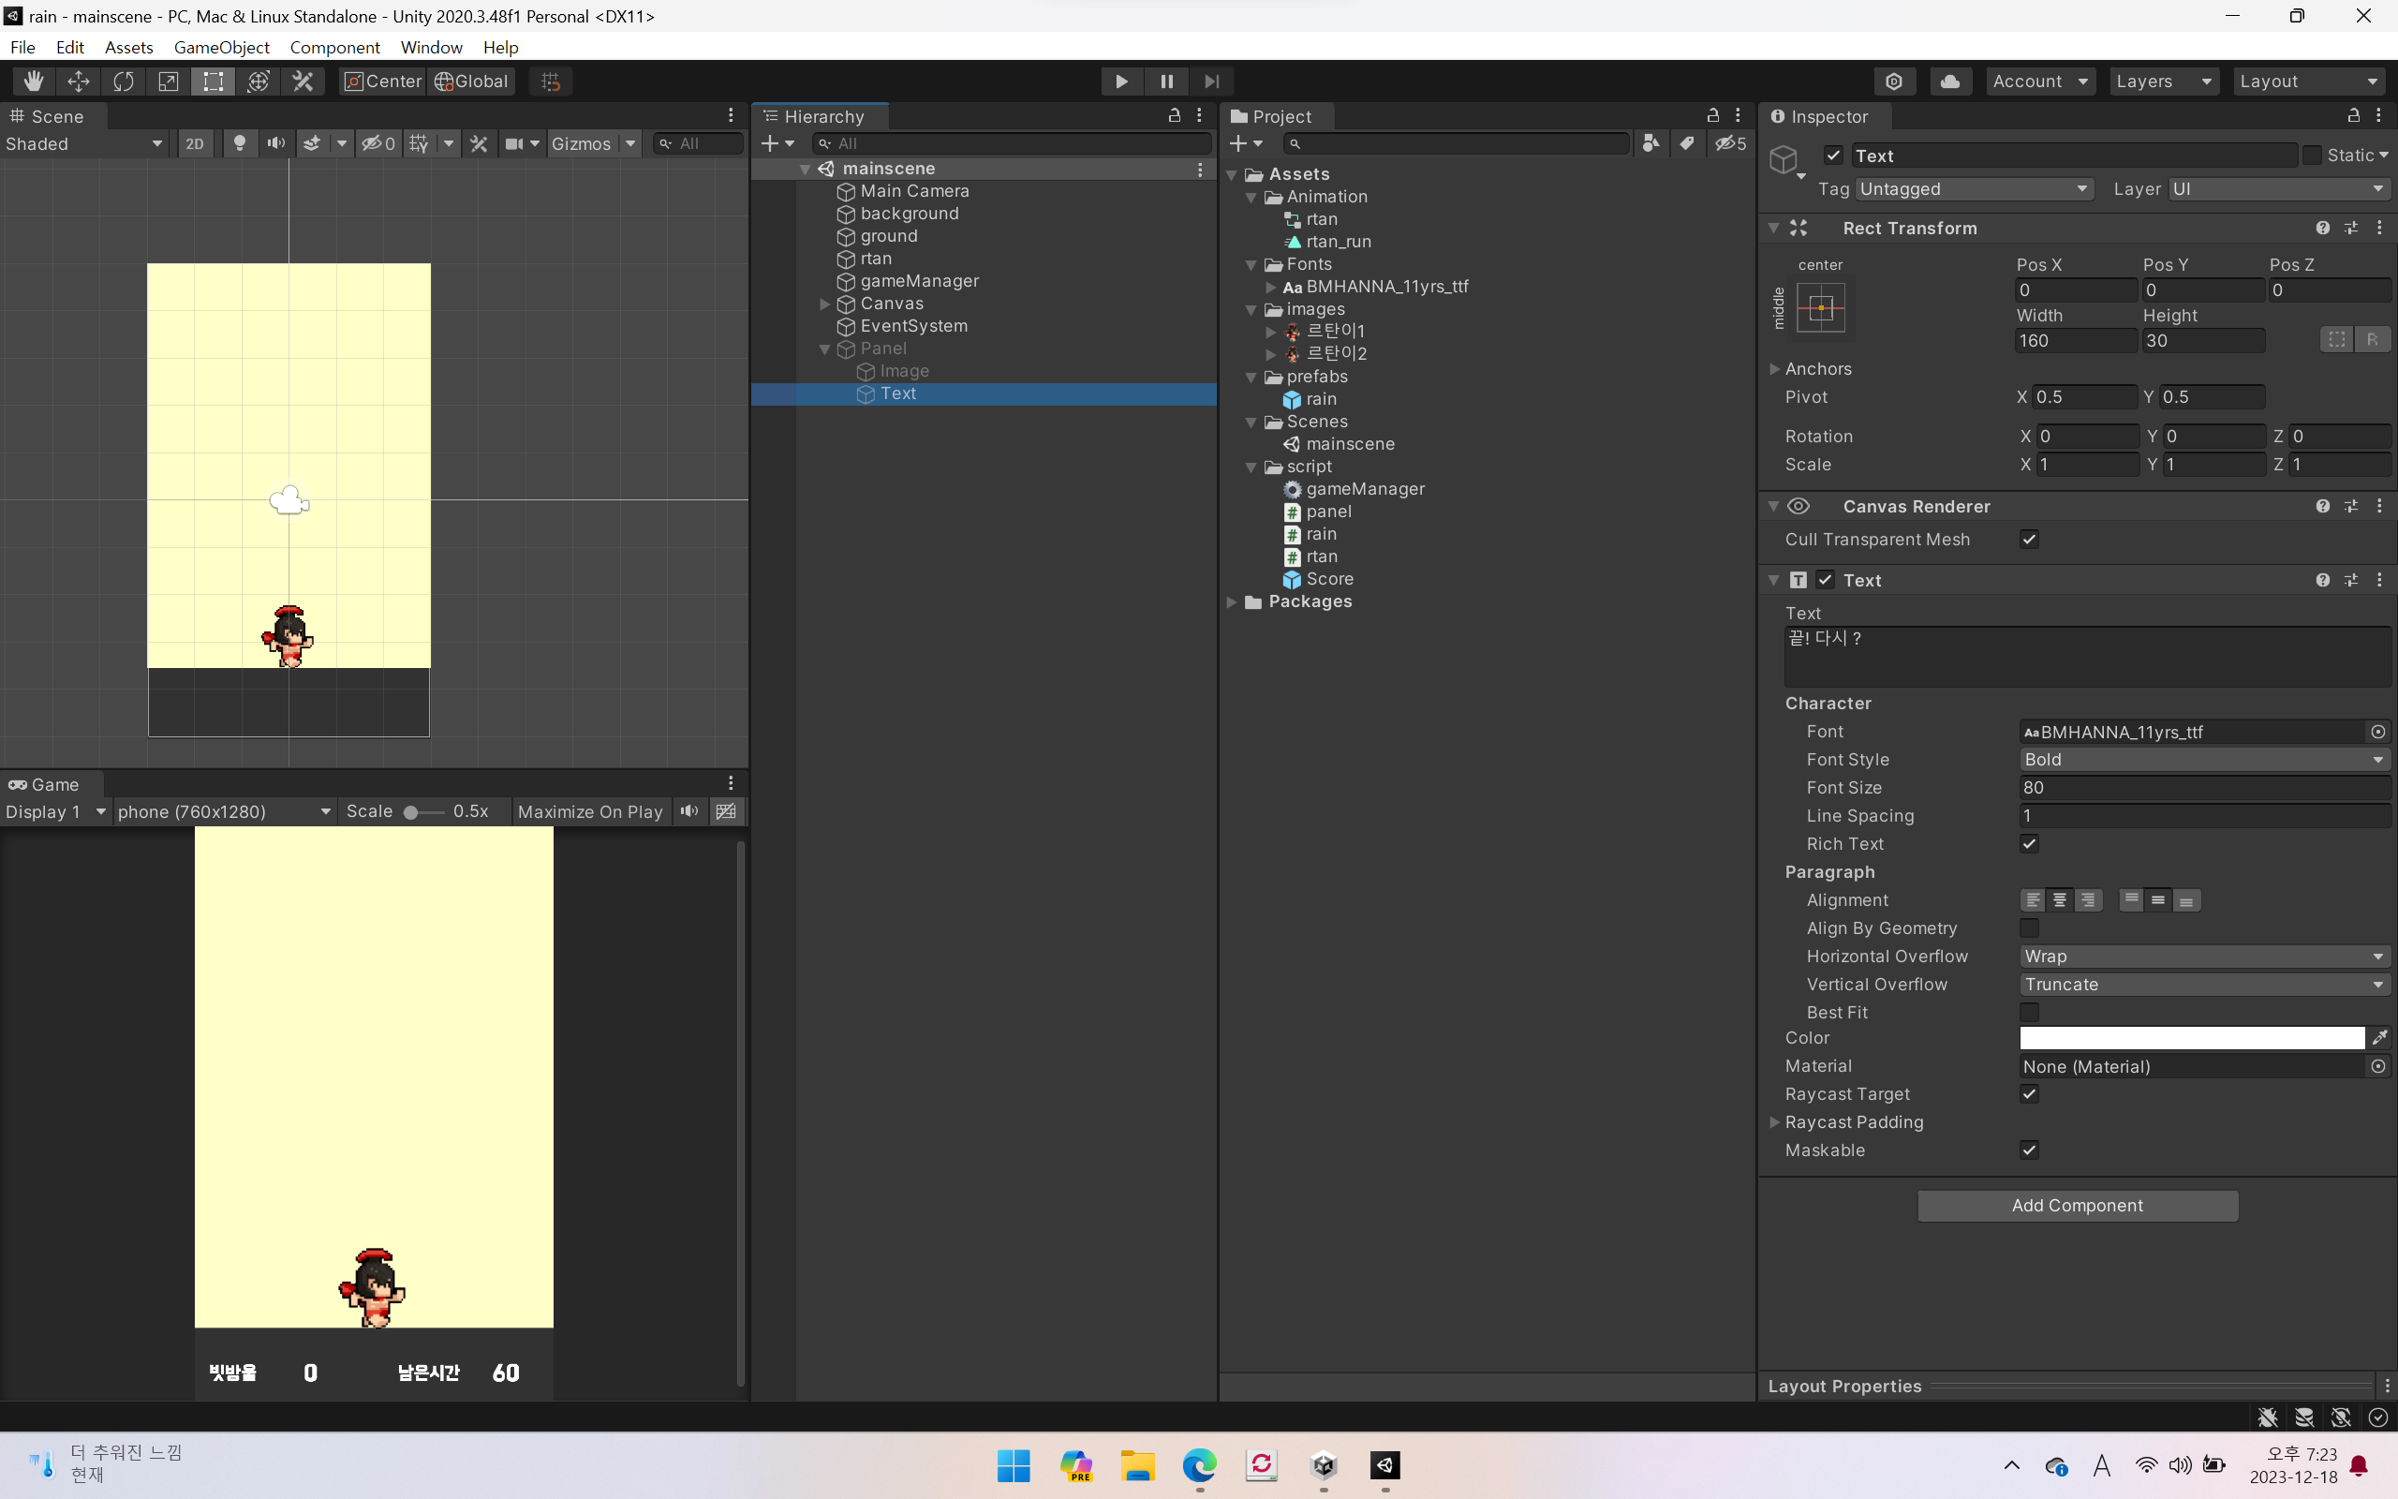Image resolution: width=2398 pixels, height=1499 pixels.
Task: Open the Window menu
Action: pyautogui.click(x=431, y=47)
